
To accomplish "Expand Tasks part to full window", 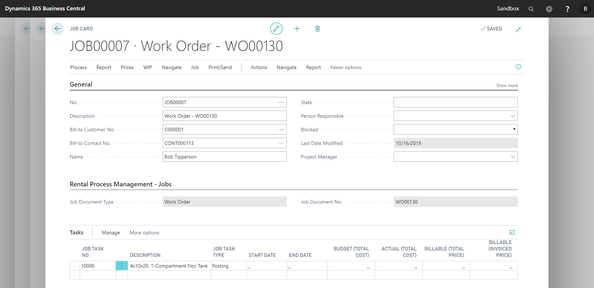I will (512, 232).
